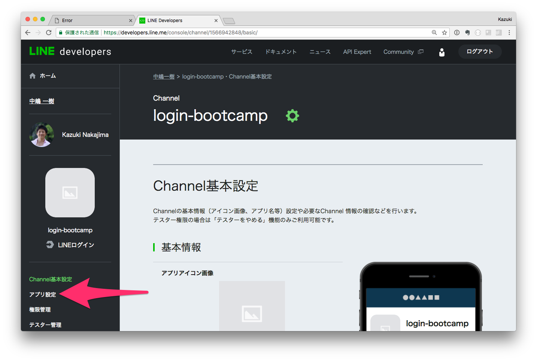Click the Channel基本設定 page heading

click(x=206, y=186)
